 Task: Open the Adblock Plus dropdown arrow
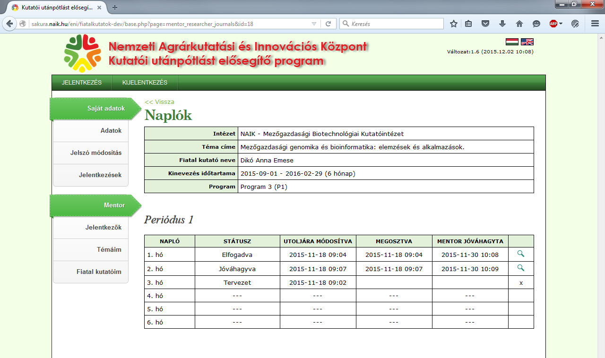tap(561, 24)
